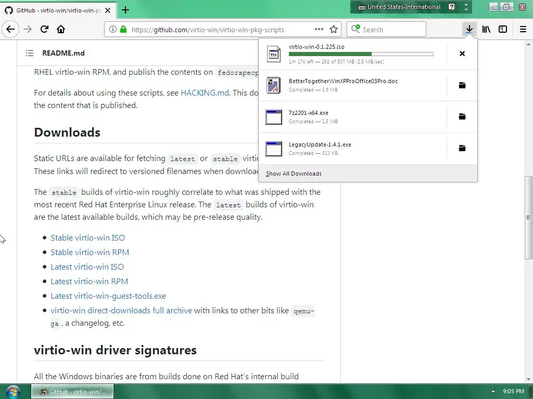Image resolution: width=533 pixels, height=399 pixels.
Task: Open a new browser tab
Action: pyautogui.click(x=125, y=10)
